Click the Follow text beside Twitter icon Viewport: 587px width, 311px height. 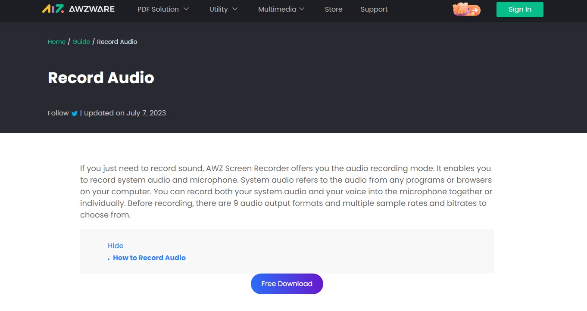click(58, 113)
